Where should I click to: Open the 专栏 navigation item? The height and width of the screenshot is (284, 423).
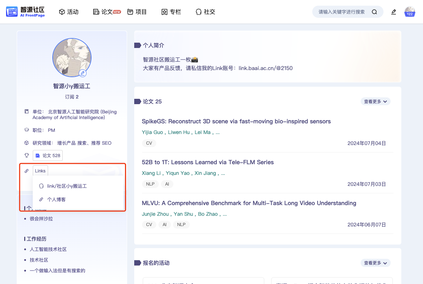[x=171, y=12]
